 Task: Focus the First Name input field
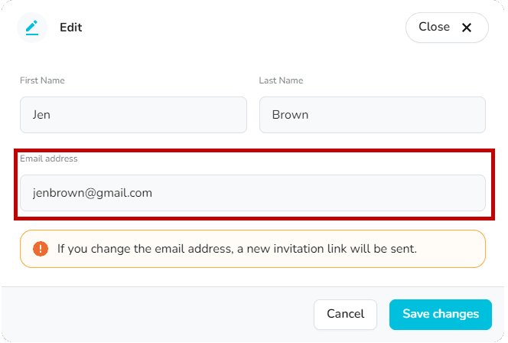[133, 115]
